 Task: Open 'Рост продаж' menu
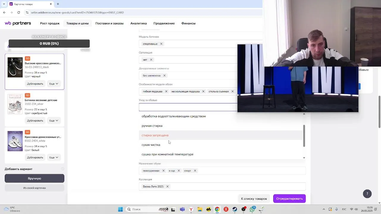point(50,23)
